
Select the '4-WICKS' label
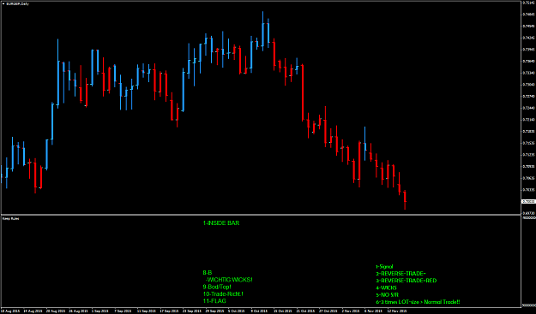(386, 287)
